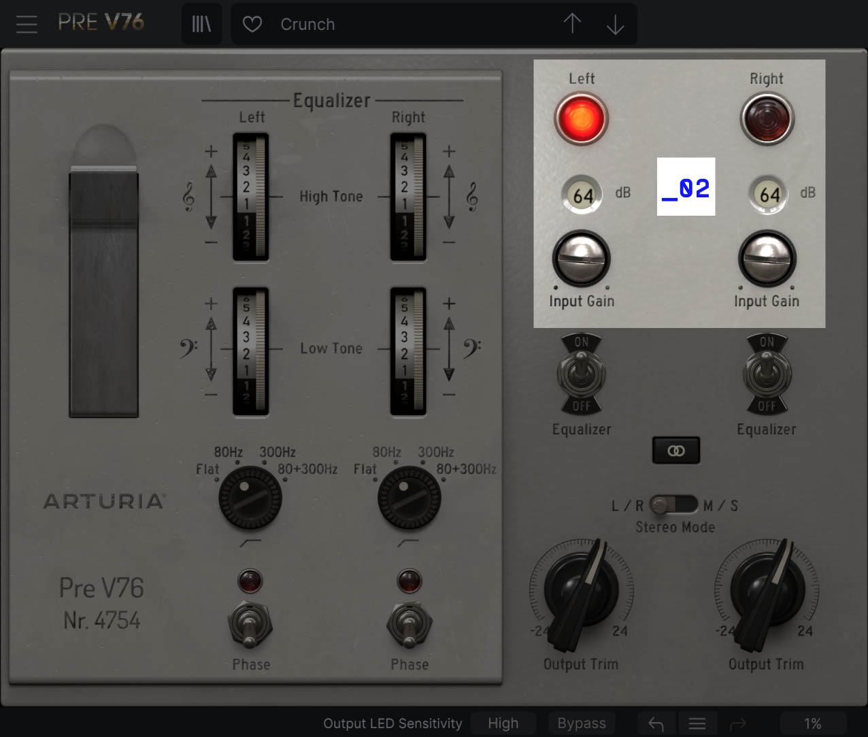Toggle the right channel Equalizer switch
Screen dimensions: 868x737
coord(767,374)
